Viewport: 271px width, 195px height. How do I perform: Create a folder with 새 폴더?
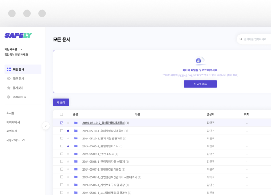click(61, 102)
